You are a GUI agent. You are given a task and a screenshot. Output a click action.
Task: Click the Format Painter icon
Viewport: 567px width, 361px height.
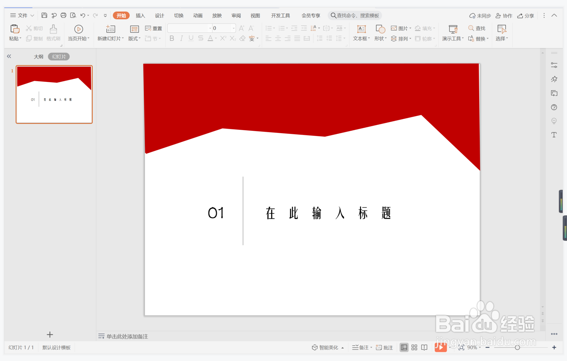[53, 29]
